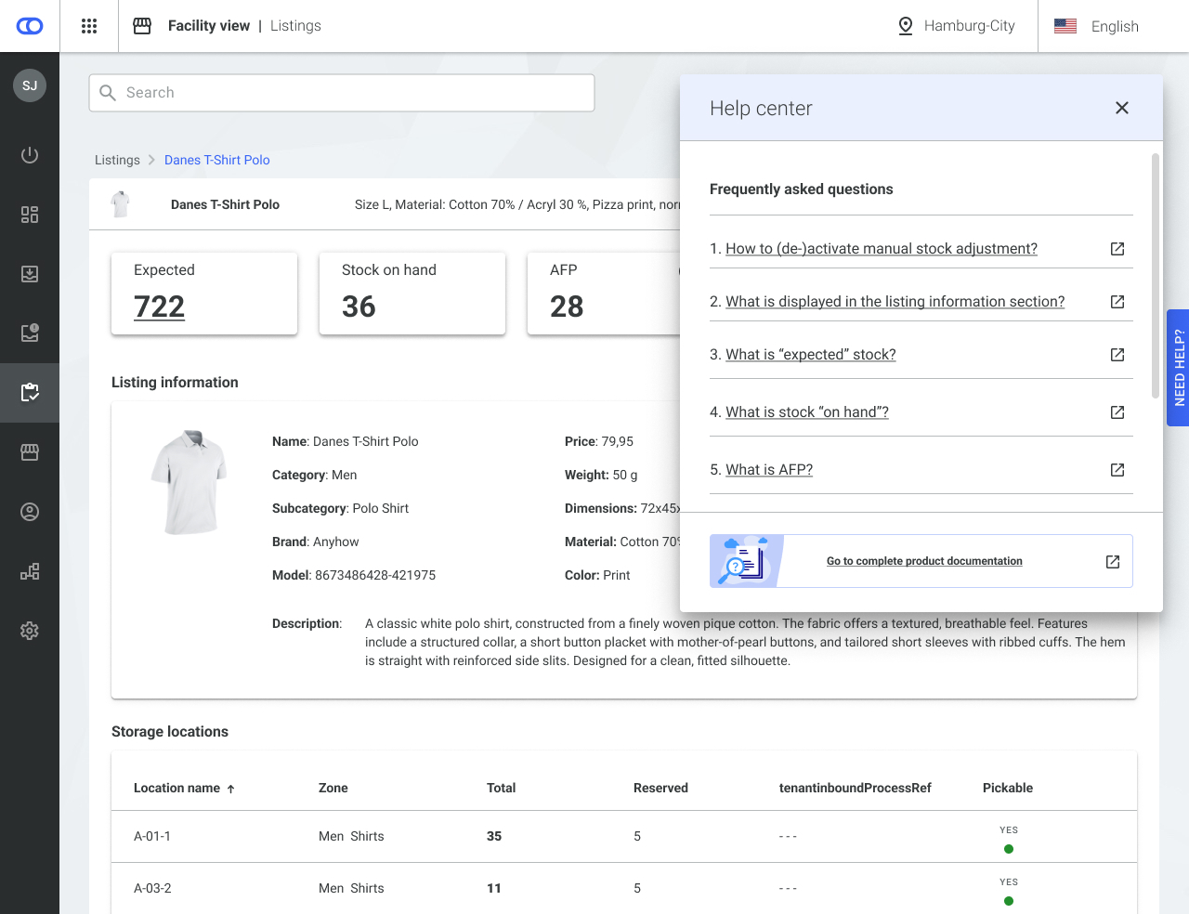
Task: Click the SJ user avatar
Action: pyautogui.click(x=30, y=85)
